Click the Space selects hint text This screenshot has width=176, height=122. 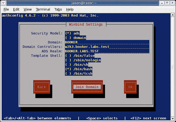click(102, 118)
